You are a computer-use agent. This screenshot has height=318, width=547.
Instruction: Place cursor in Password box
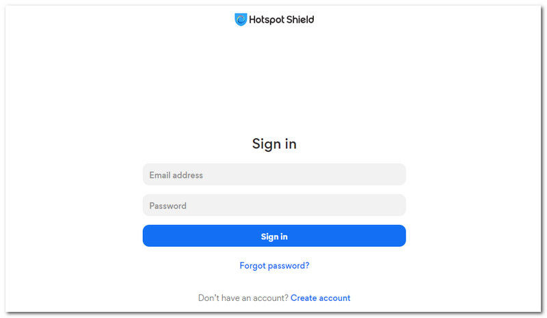[274, 205]
